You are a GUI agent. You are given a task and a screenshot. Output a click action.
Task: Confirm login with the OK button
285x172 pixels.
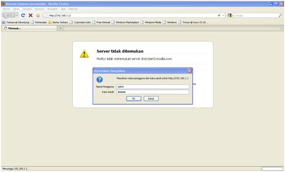pyautogui.click(x=134, y=99)
